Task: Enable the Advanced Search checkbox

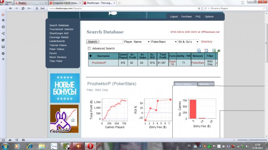Action: pos(89,48)
